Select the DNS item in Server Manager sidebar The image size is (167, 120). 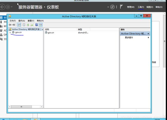pos(3,35)
